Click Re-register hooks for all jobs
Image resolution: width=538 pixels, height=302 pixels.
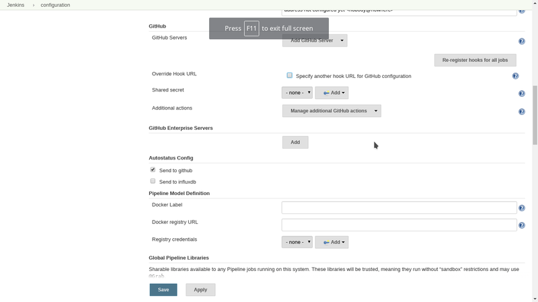pyautogui.click(x=475, y=60)
